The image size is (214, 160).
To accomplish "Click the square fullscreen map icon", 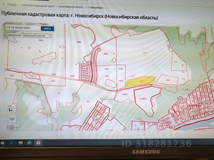I will coord(10,109).
